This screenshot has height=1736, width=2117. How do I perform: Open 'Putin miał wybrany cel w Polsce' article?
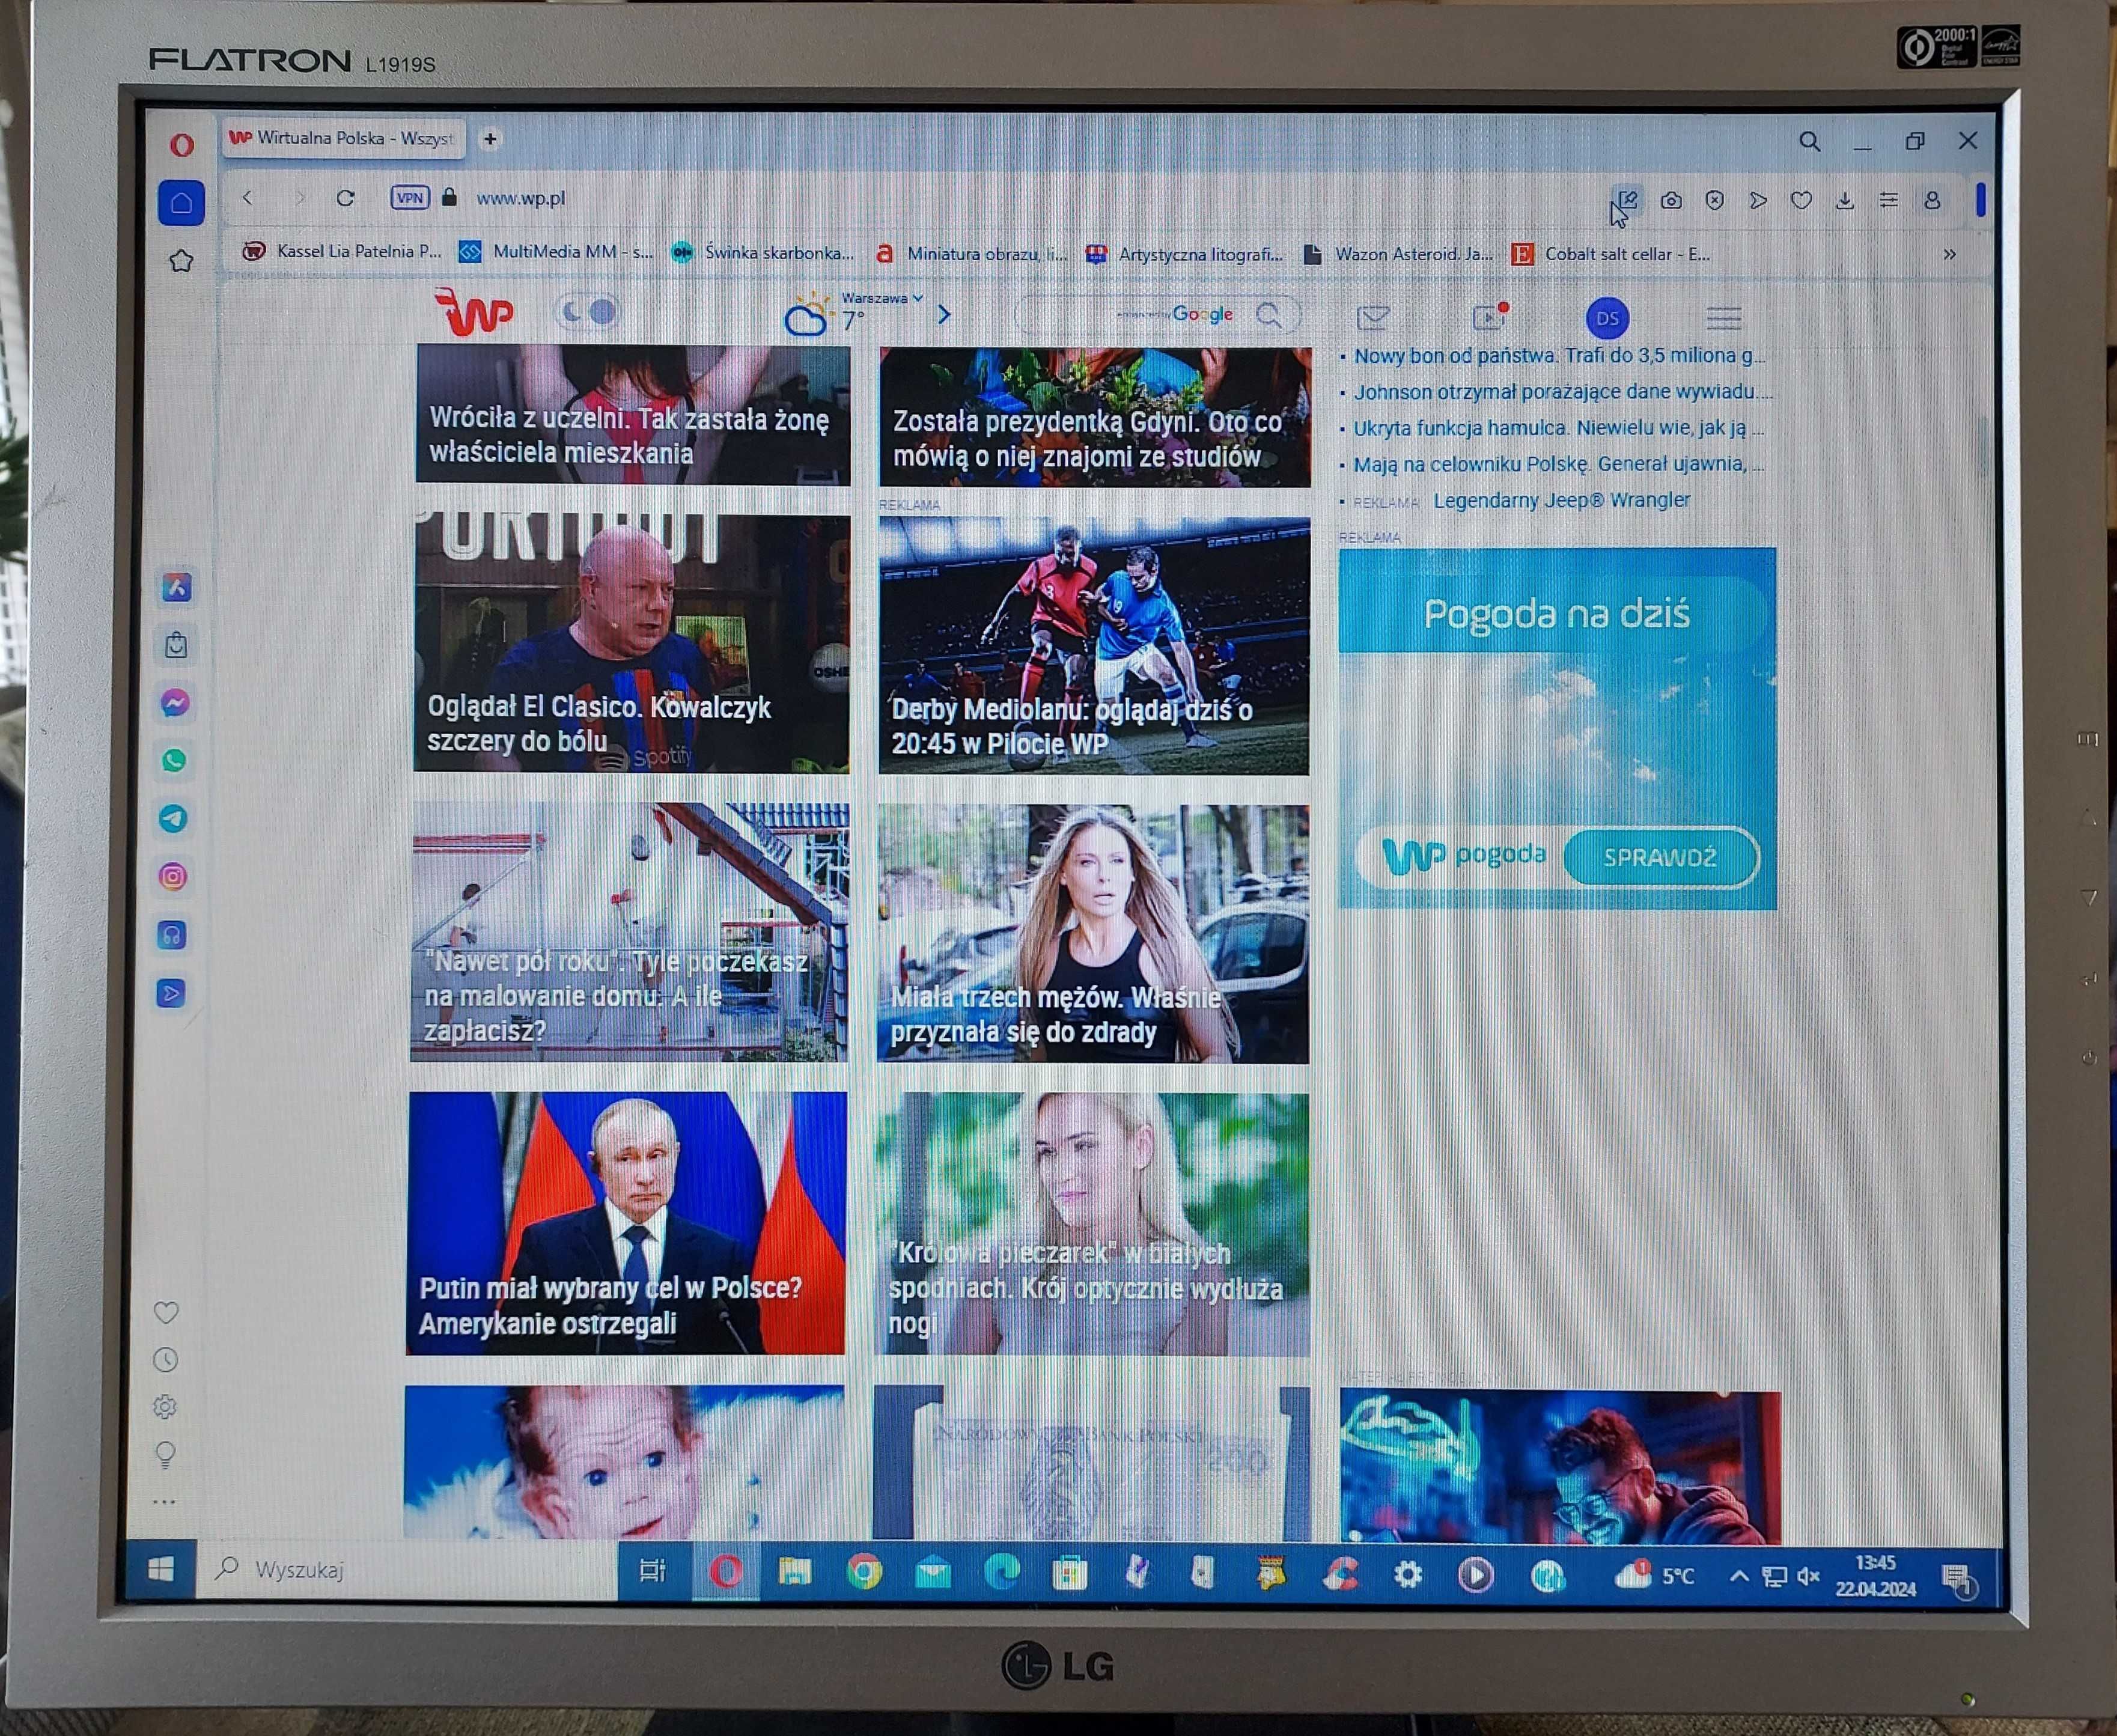(626, 1223)
